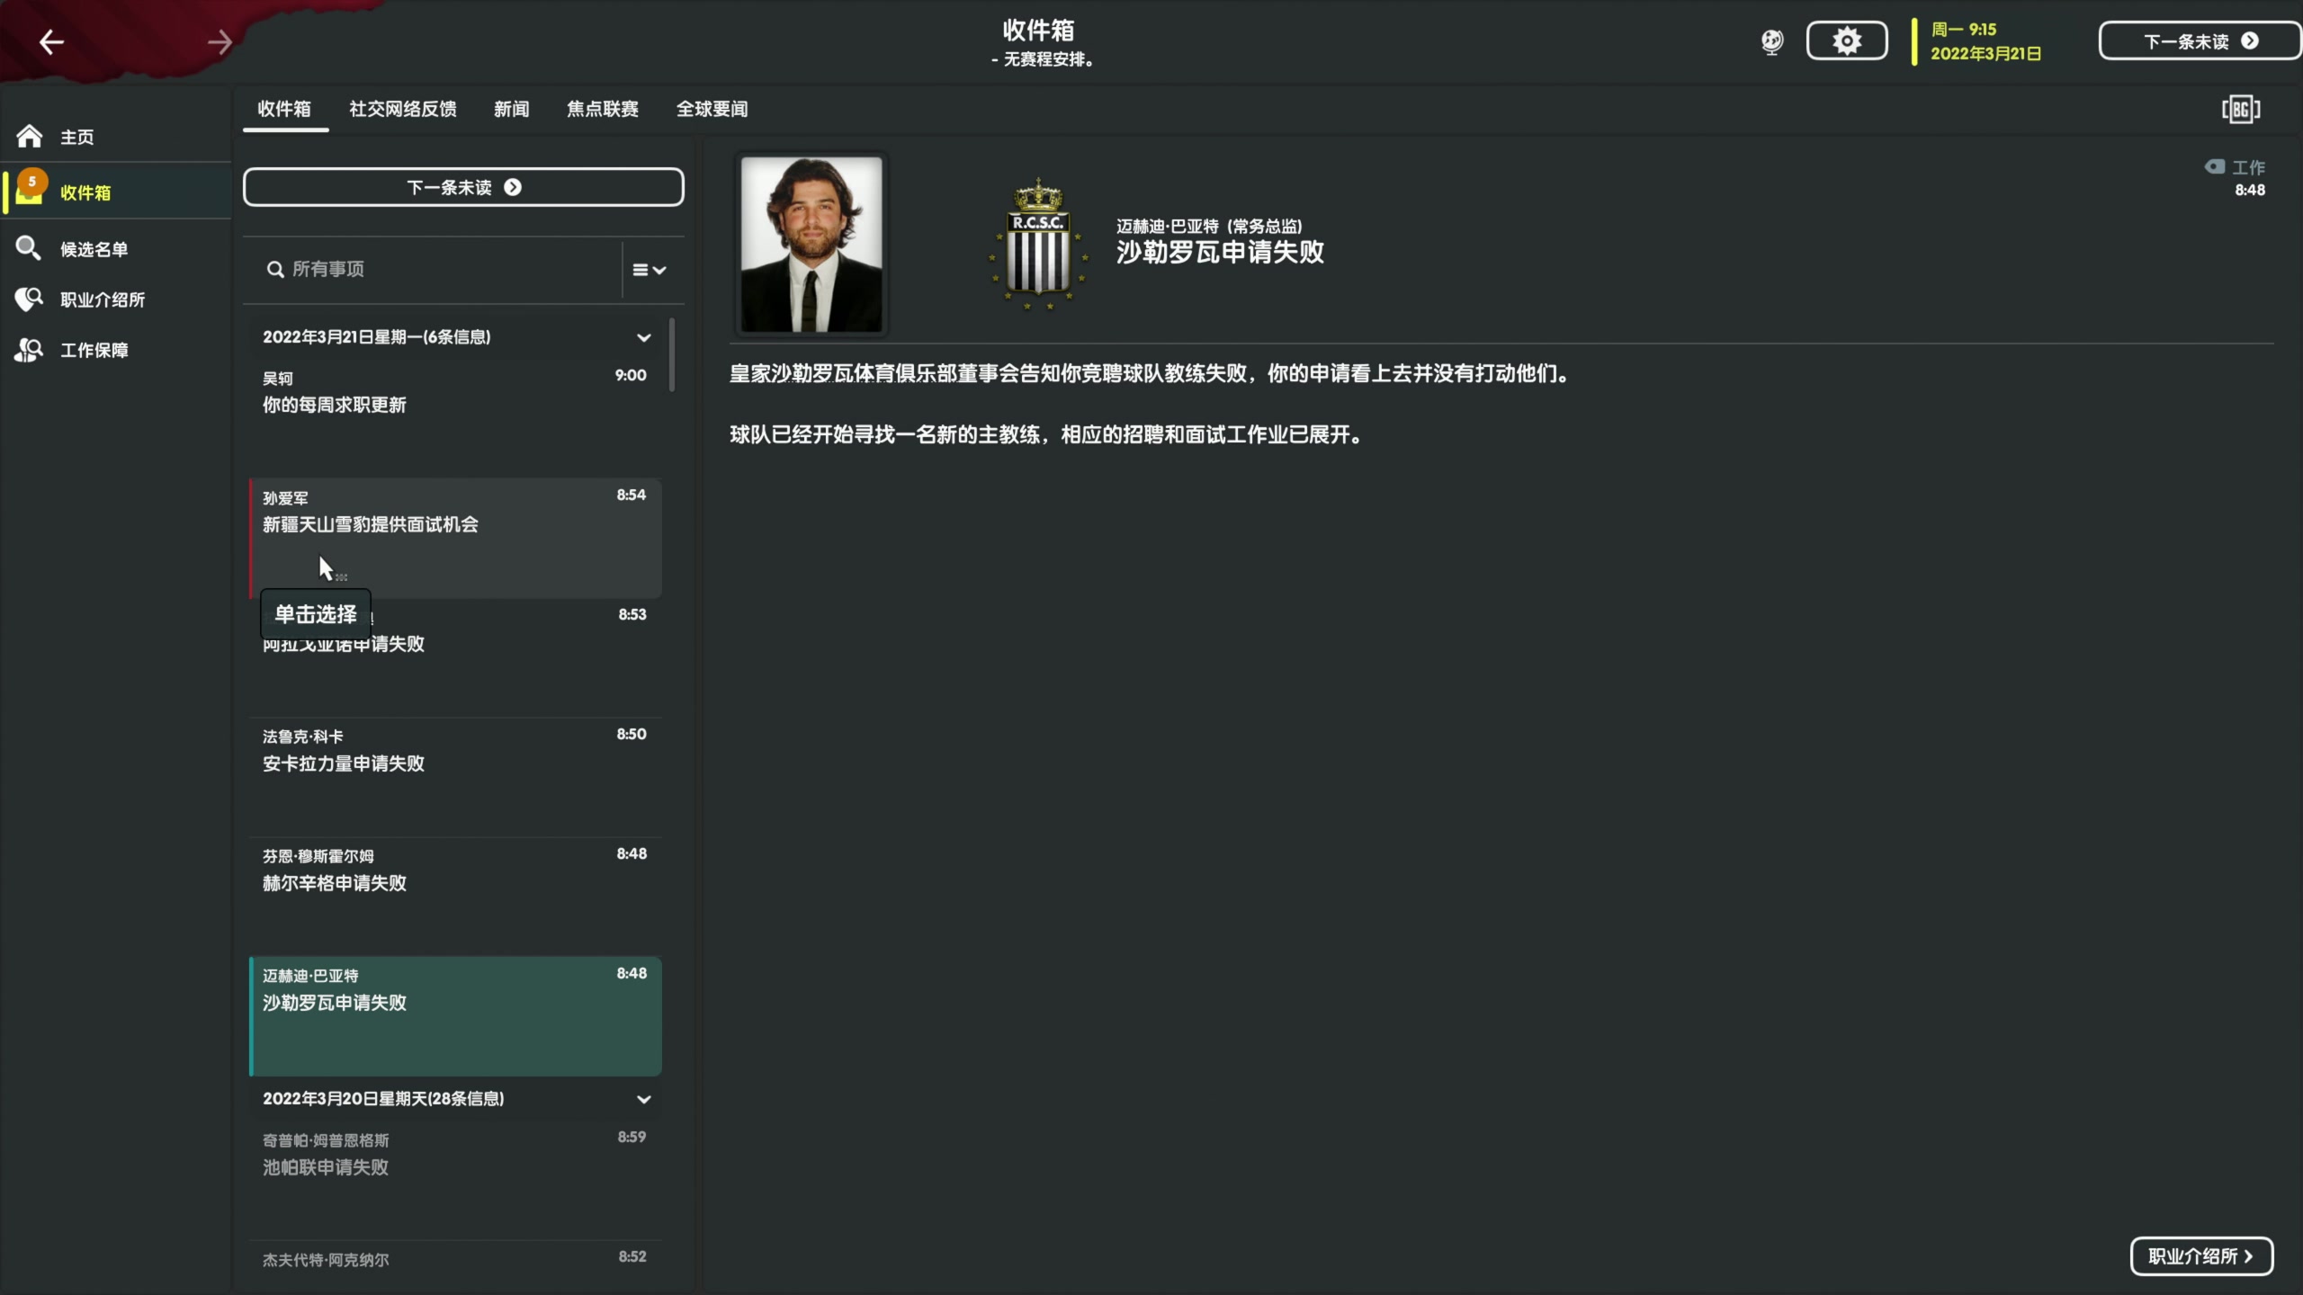
Task: Open message 池帕联申请失败
Action: pos(455,1180)
